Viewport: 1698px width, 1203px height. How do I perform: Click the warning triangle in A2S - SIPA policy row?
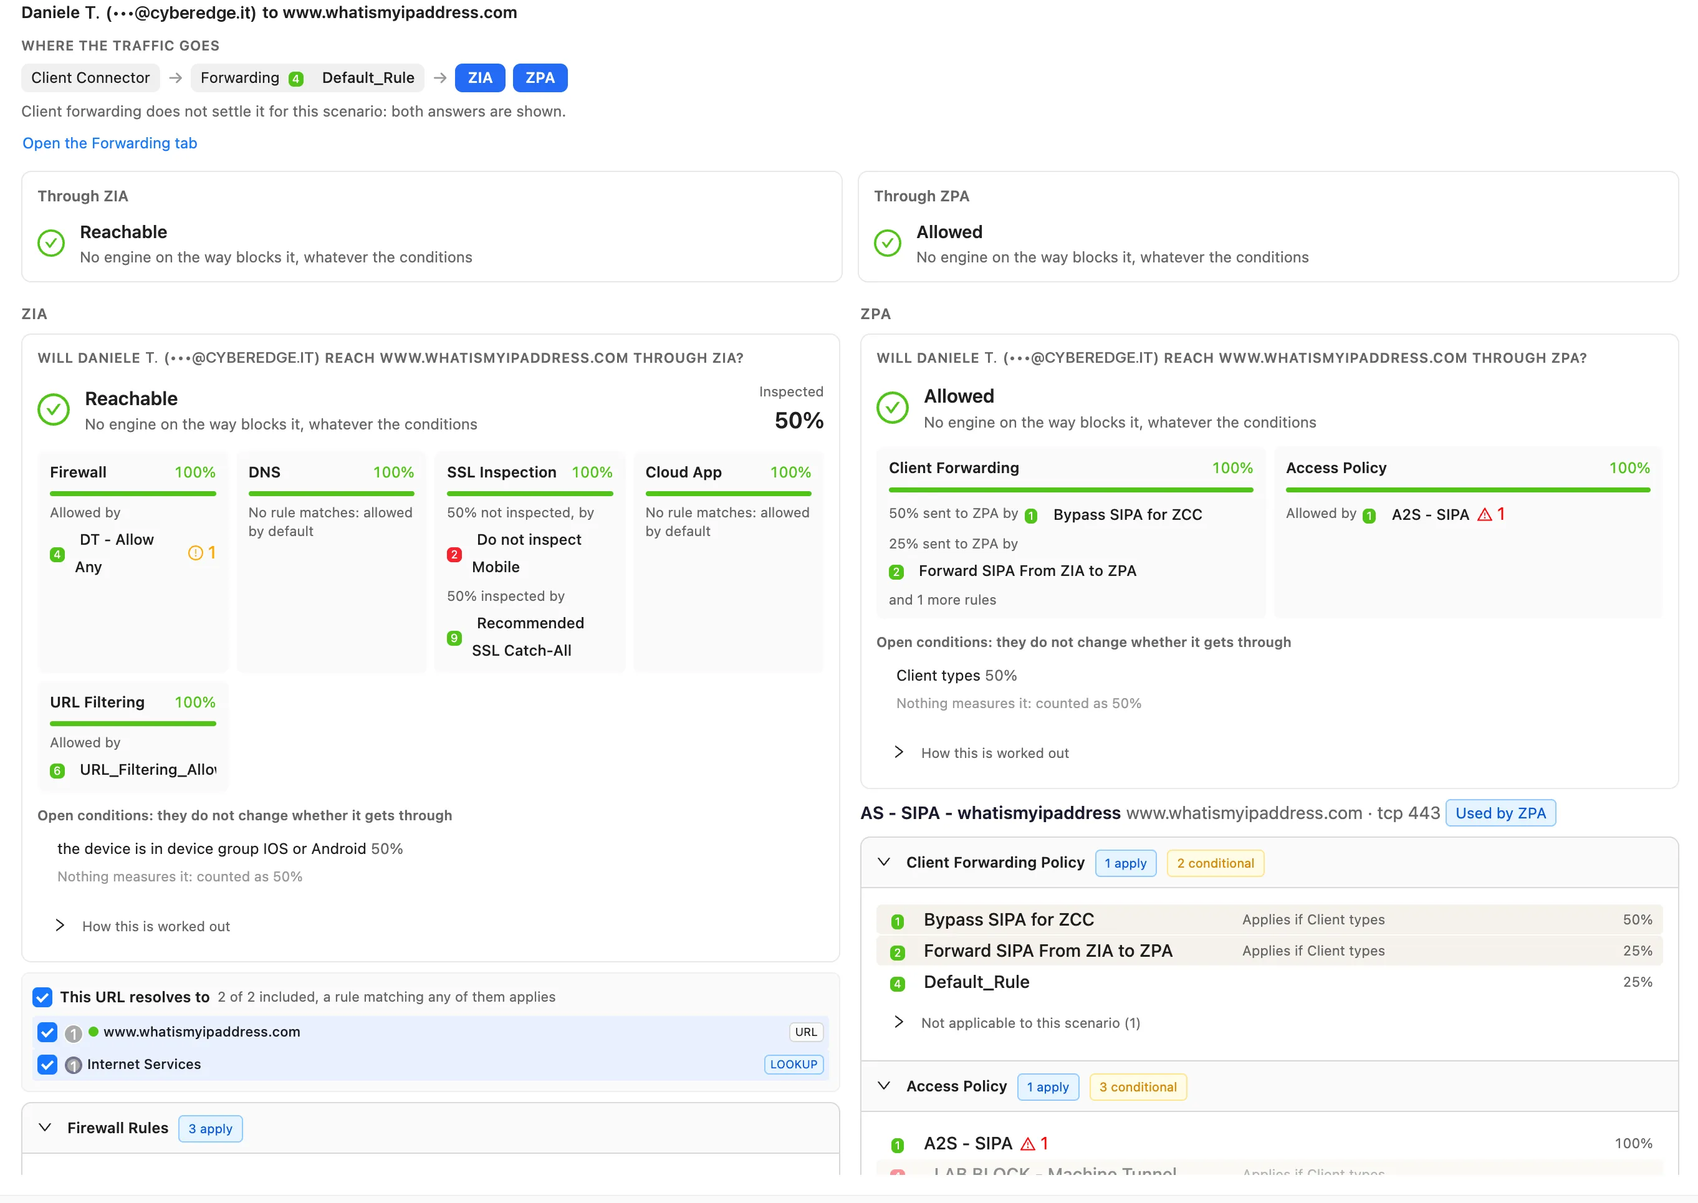(1027, 1144)
